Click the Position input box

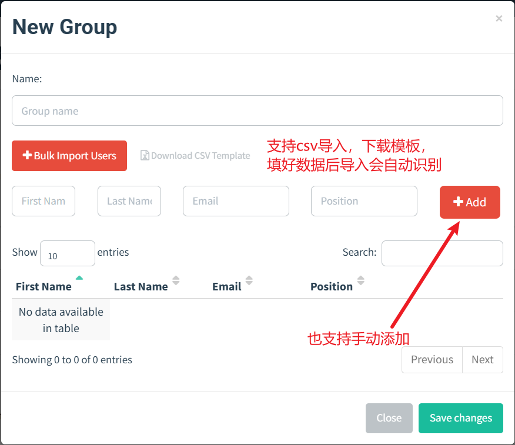tap(364, 201)
